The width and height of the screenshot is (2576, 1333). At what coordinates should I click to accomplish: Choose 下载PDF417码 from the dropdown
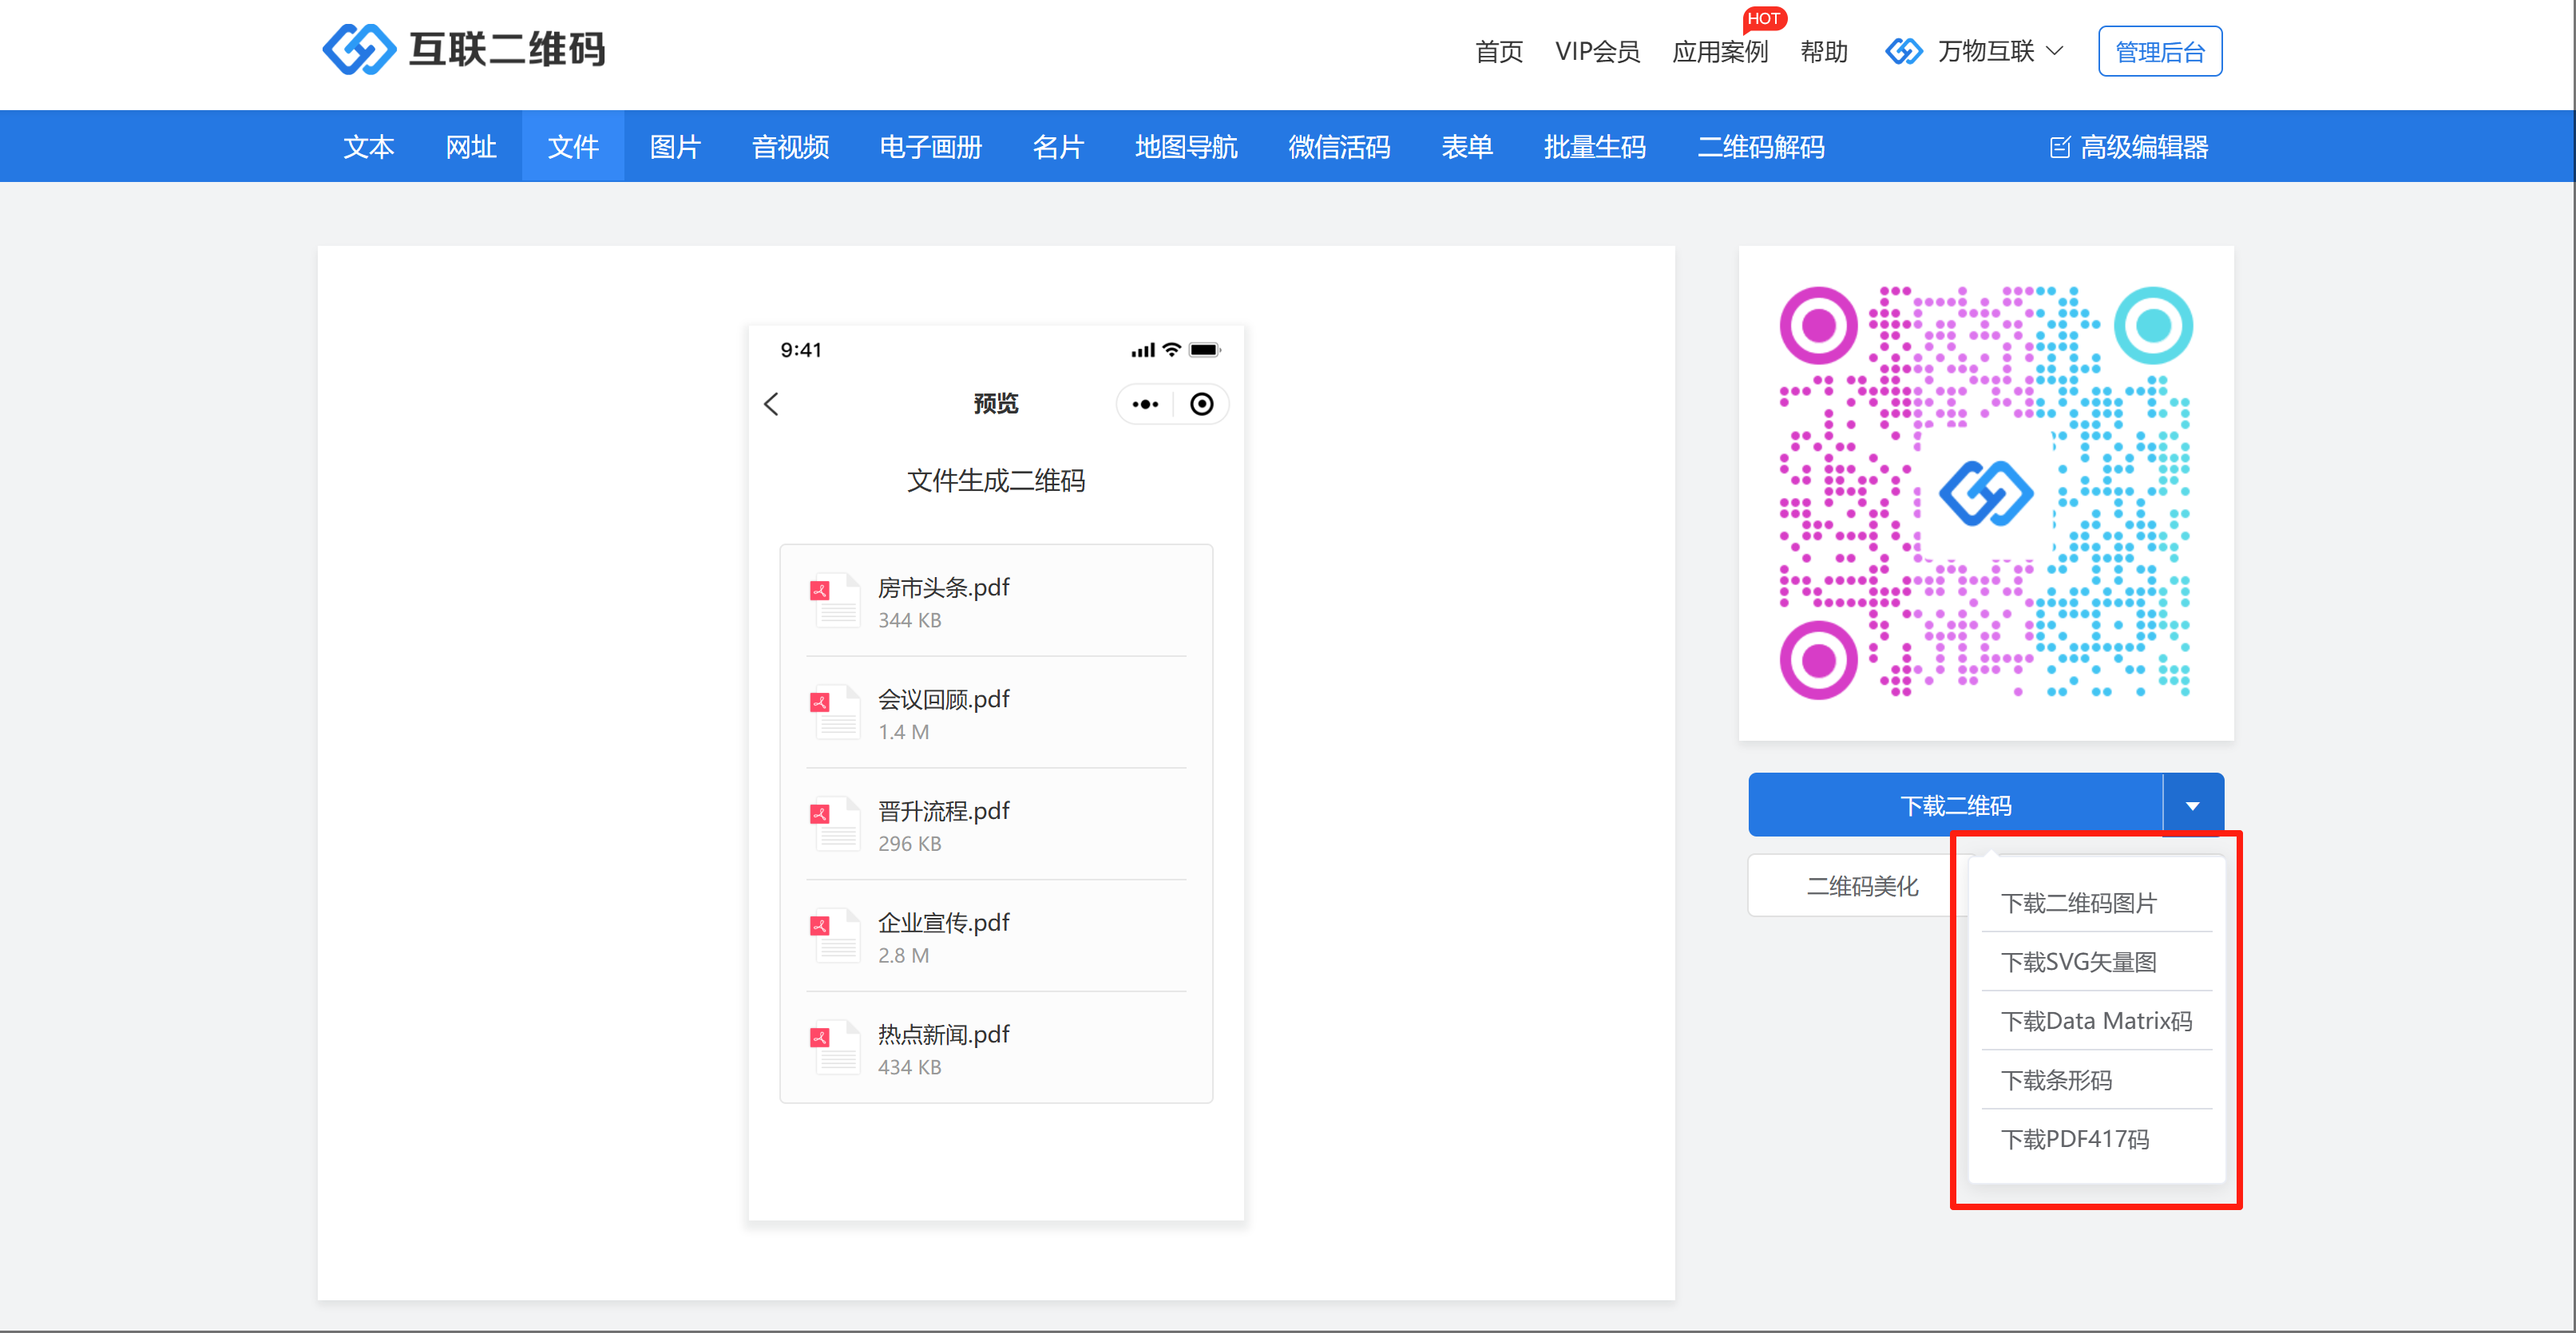[2075, 1139]
